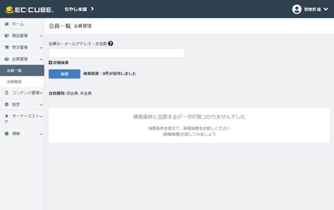The image size is (334, 210).
Task: Click the cube icon for 商品管理
Action: 7,36
